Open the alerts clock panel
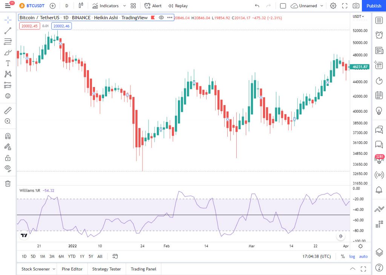Screen dimensions: 386x275 point(379,35)
